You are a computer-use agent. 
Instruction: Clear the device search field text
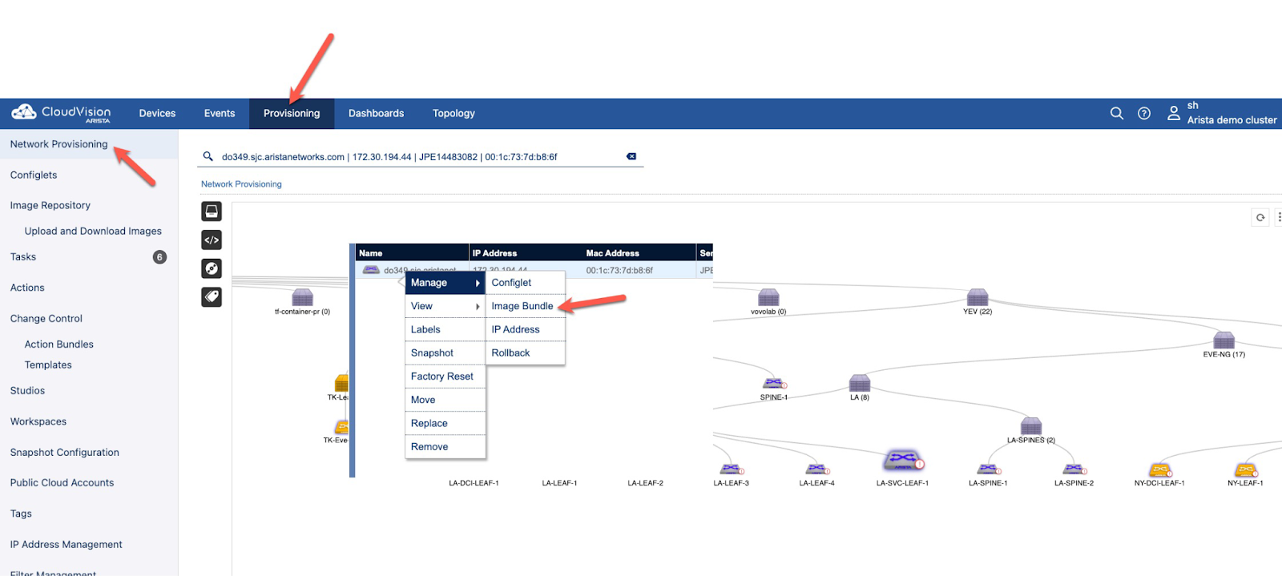[x=631, y=157]
